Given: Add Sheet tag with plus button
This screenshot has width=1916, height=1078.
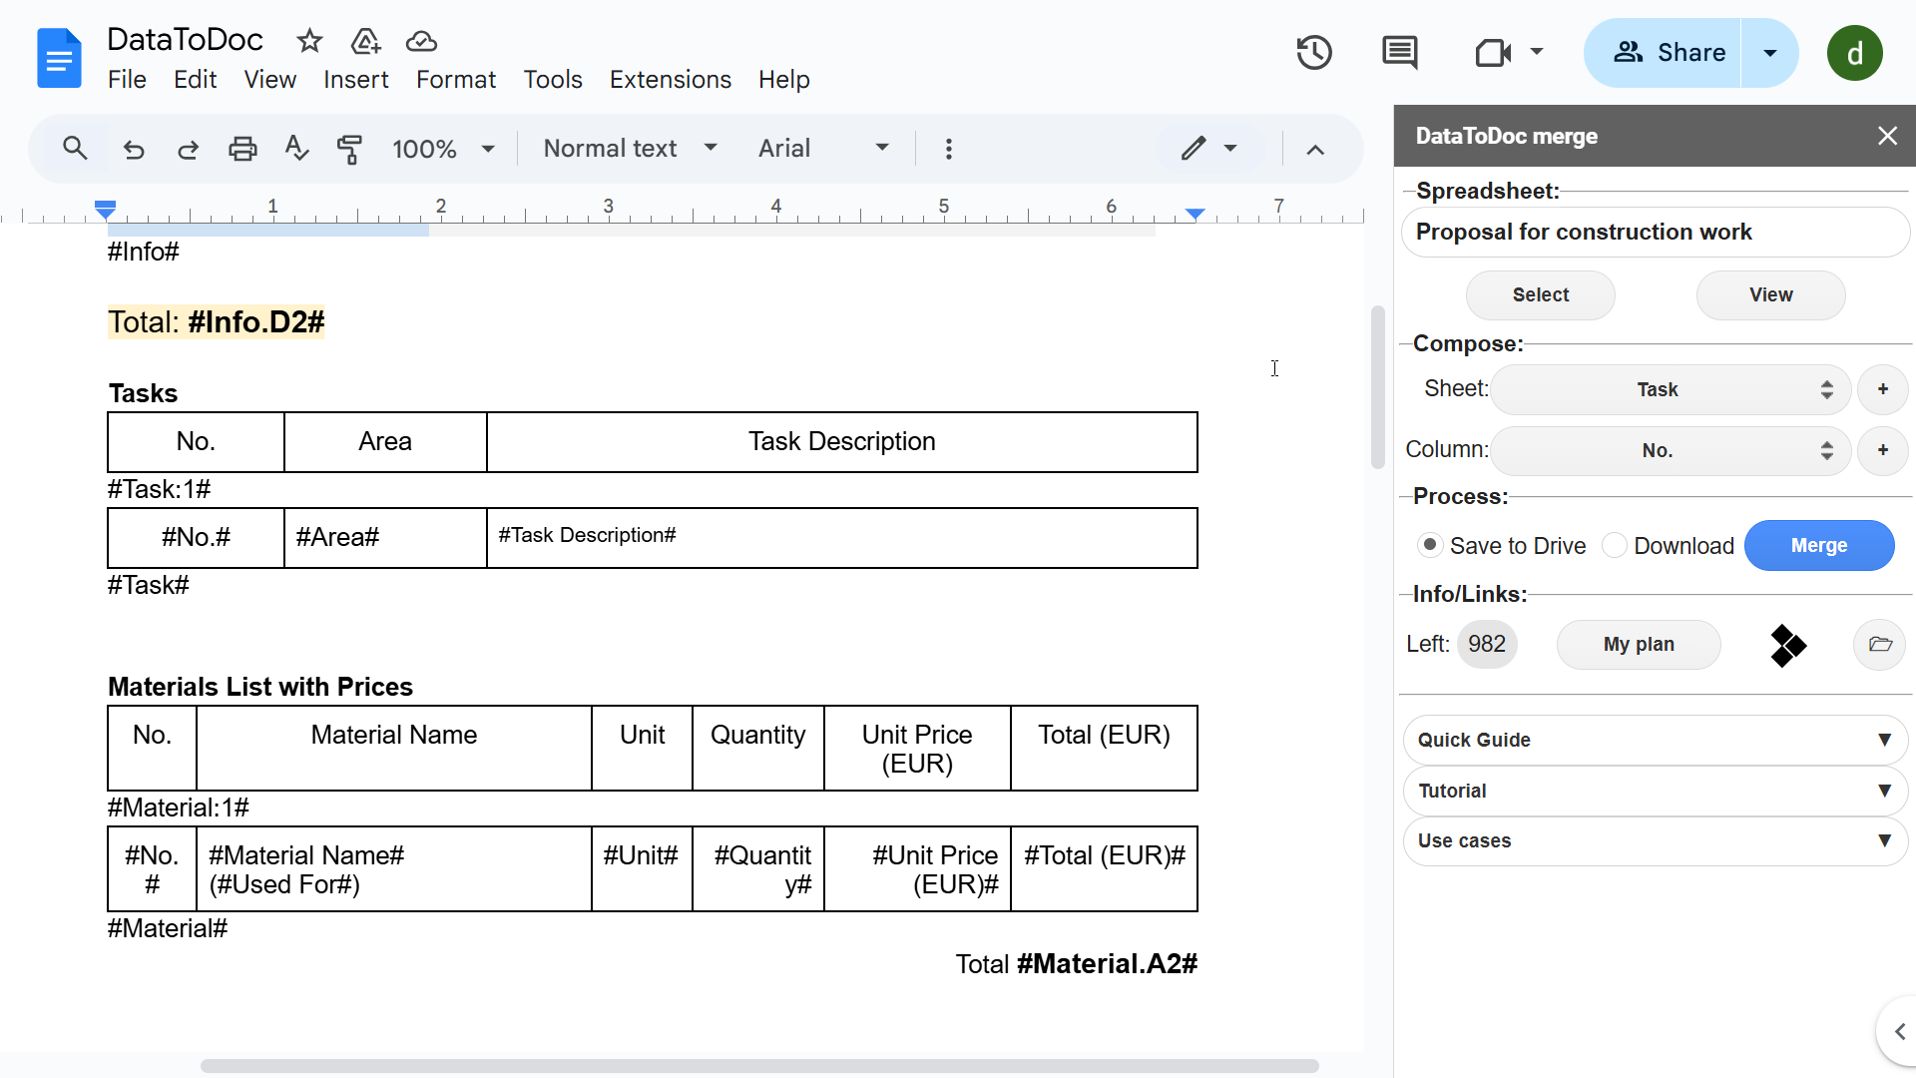Looking at the screenshot, I should pos(1883,389).
